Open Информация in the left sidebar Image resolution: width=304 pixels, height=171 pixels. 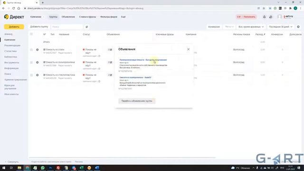pyautogui.click(x=11, y=68)
